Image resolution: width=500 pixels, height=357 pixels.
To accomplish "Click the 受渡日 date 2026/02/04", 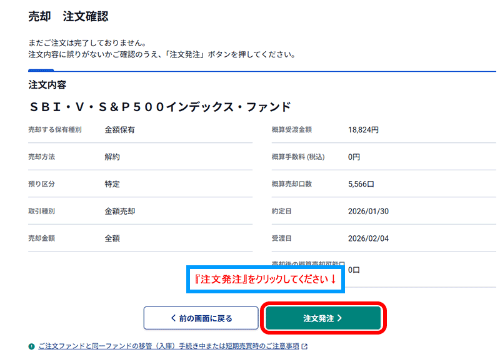I will pos(368,238).
